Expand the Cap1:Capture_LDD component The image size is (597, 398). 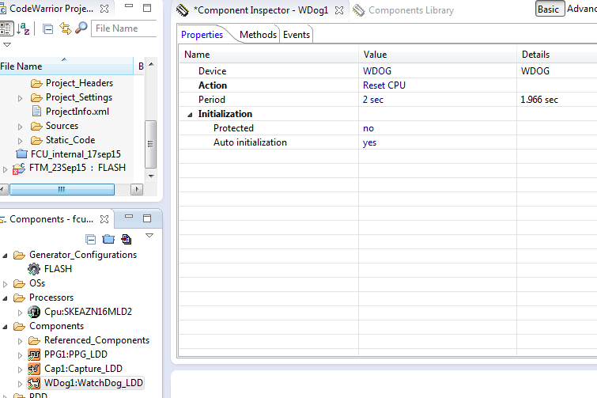point(21,370)
